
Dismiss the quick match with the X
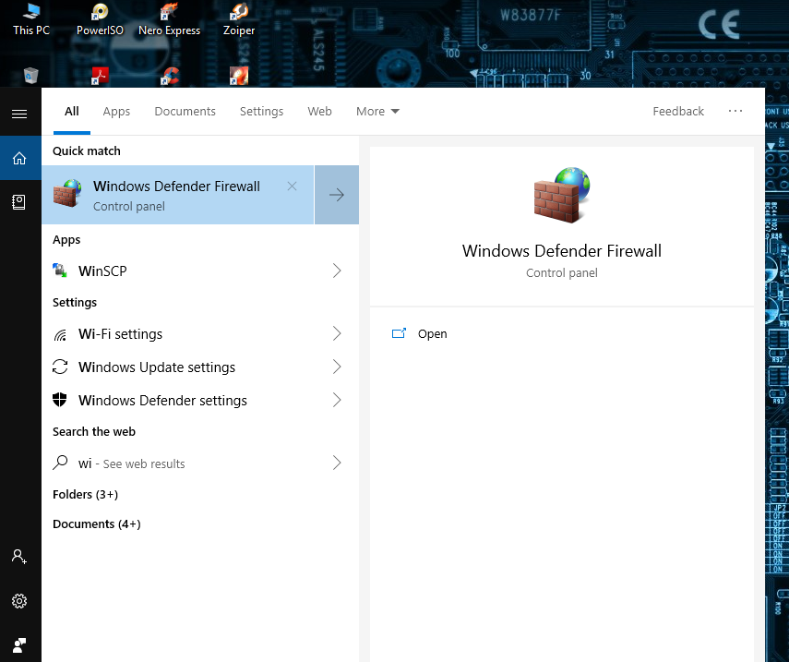tap(292, 186)
